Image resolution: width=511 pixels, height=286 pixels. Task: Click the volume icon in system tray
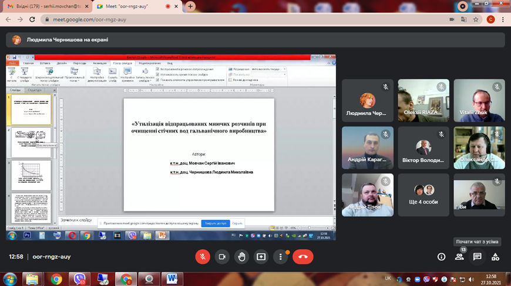[471, 280]
